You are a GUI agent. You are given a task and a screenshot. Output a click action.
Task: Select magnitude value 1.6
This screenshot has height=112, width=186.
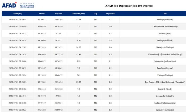click(110, 82)
